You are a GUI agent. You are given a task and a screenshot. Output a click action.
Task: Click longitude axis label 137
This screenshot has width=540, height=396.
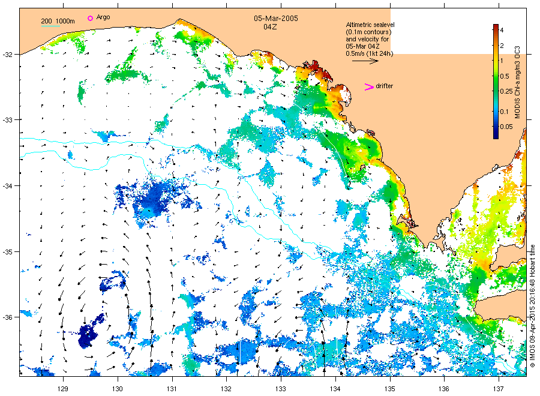coord(499,389)
